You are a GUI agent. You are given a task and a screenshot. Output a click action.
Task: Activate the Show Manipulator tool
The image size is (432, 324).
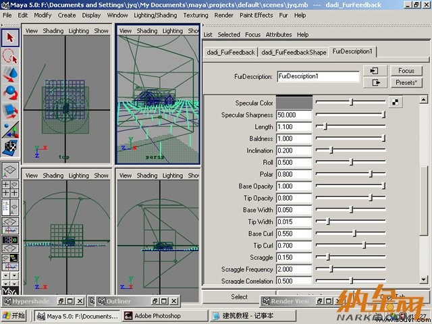10,130
